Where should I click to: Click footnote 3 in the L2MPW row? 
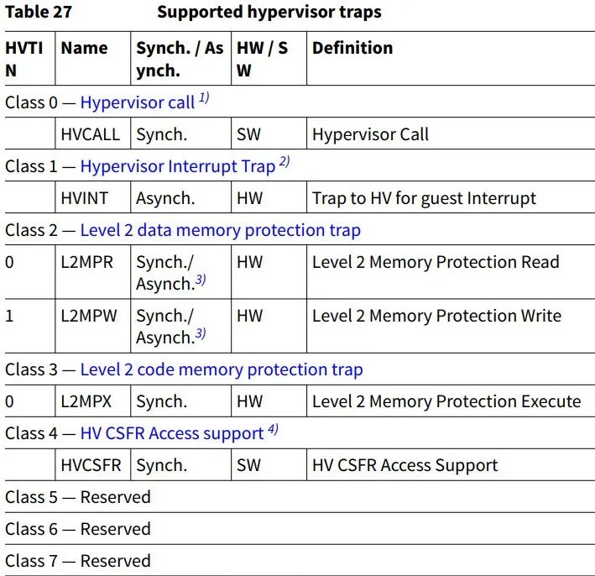click(201, 333)
